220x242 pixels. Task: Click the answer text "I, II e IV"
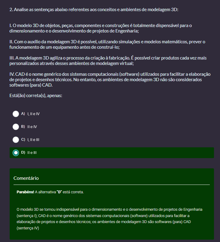click(33, 114)
